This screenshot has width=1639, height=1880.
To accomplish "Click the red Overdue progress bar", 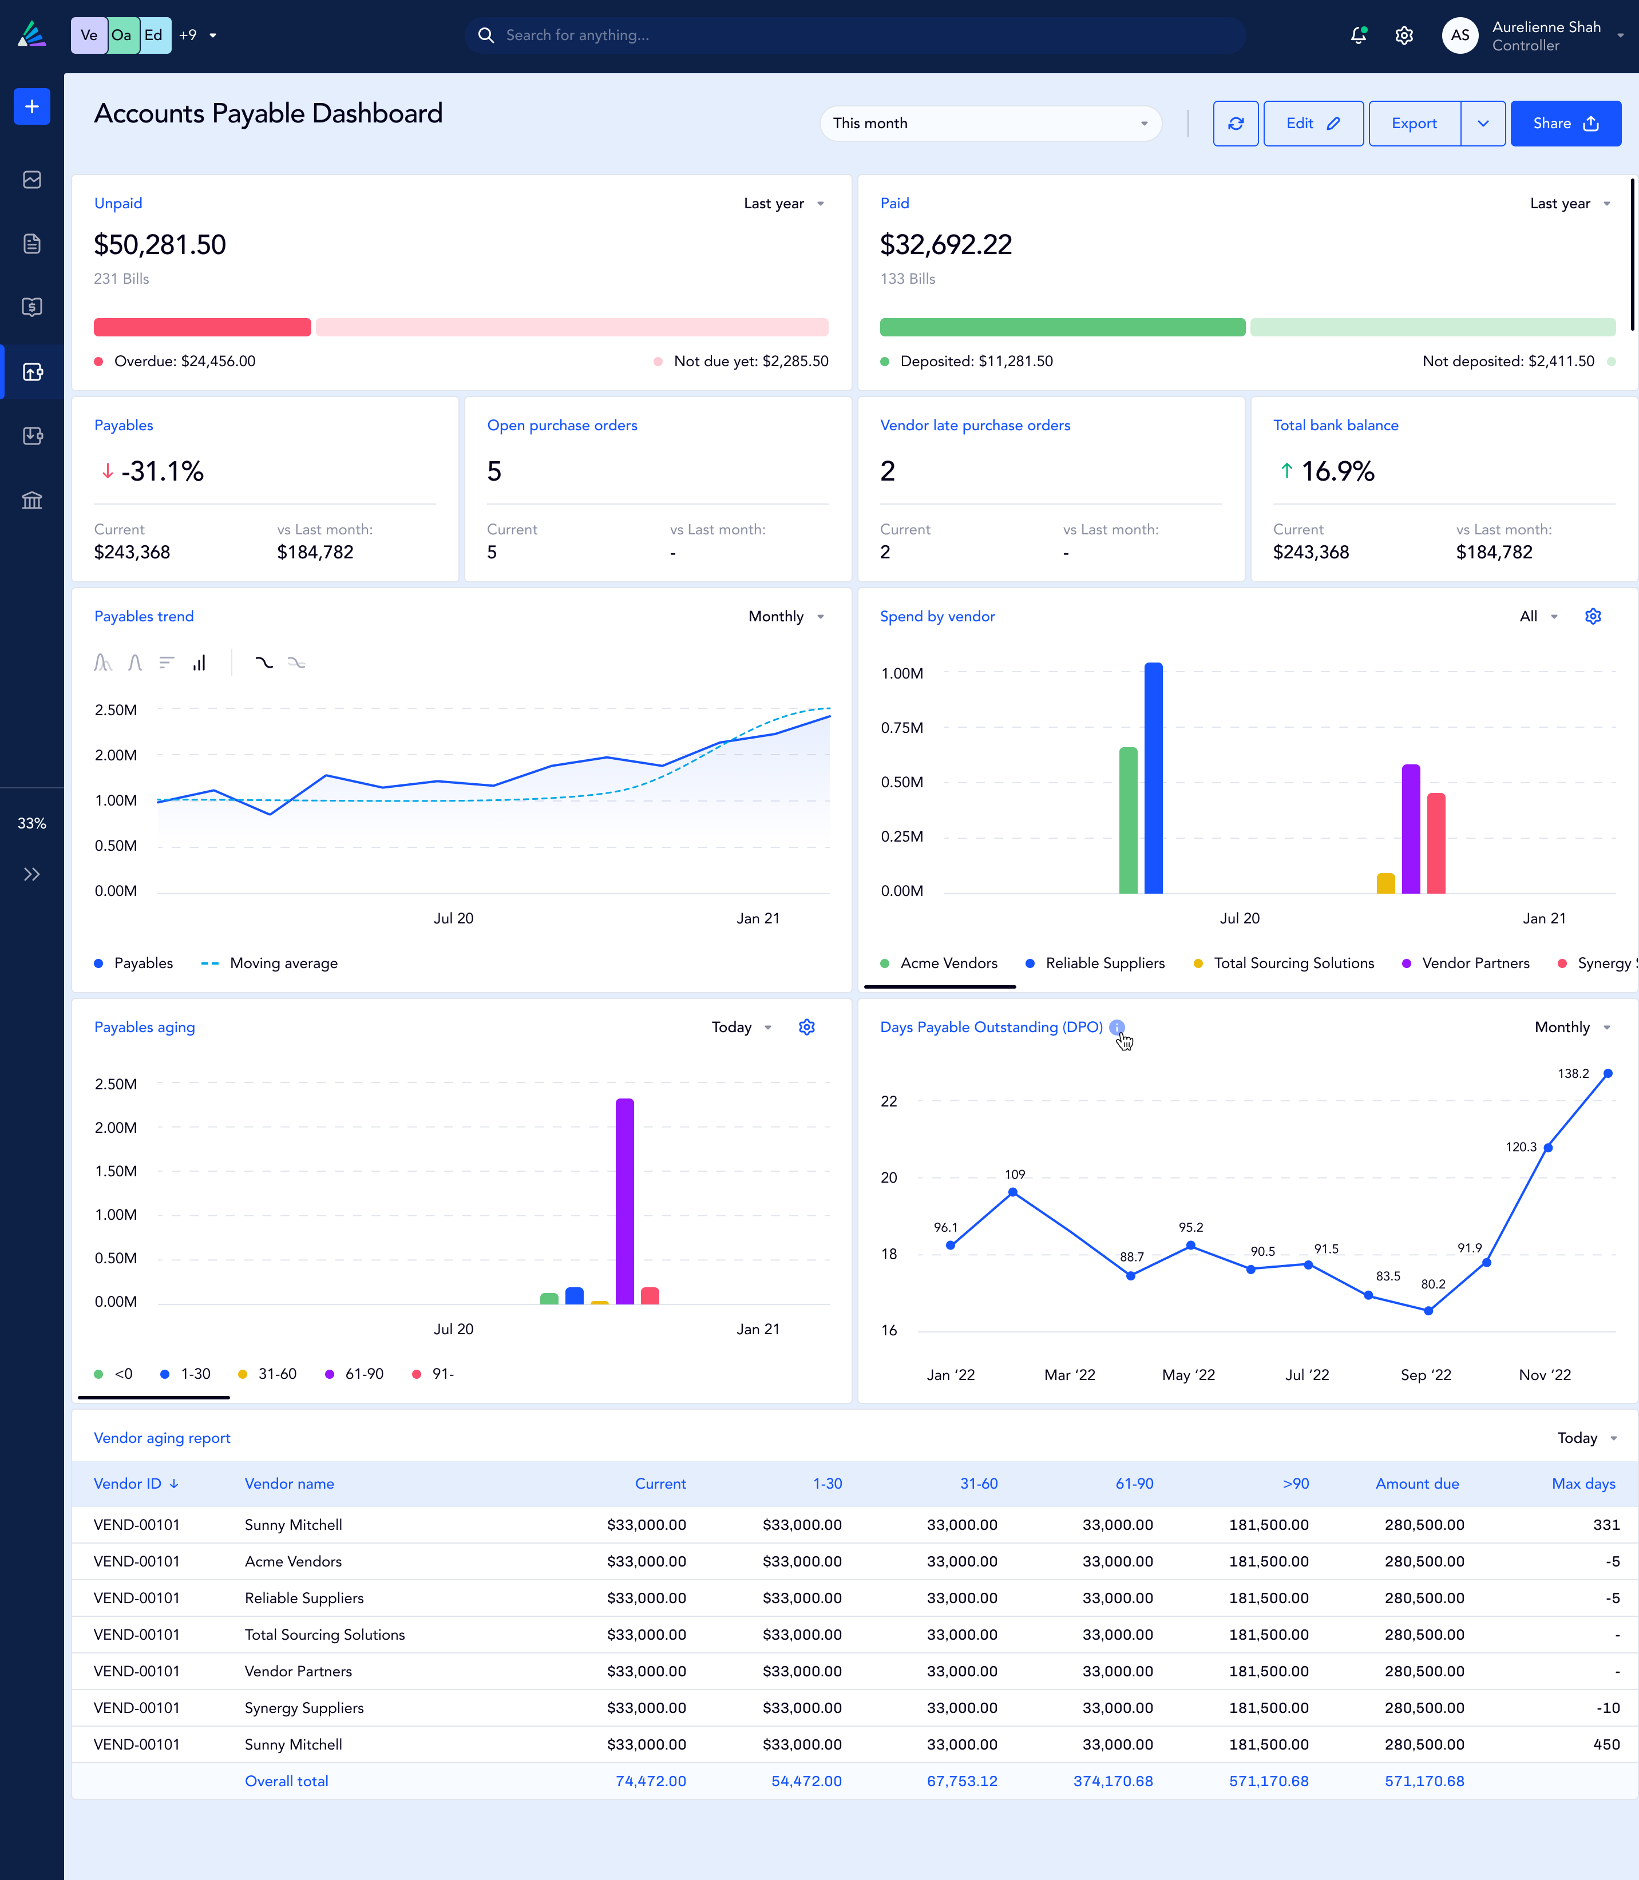I will (x=202, y=327).
